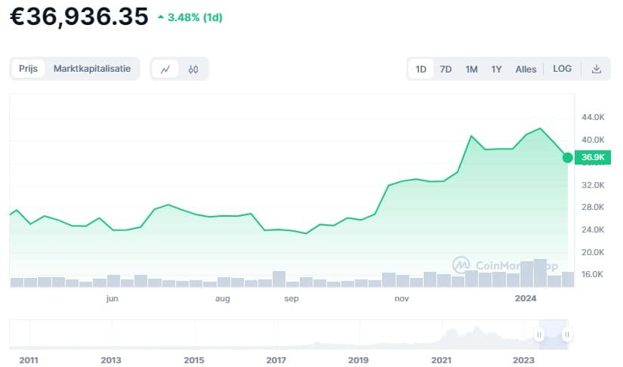Click 2023 in the overview timeline

[x=523, y=360]
